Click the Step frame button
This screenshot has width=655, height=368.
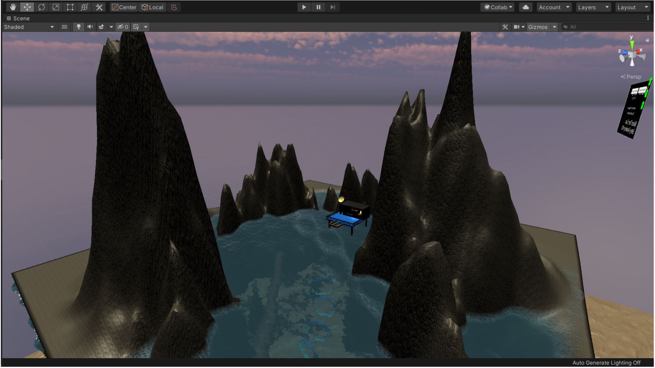333,7
